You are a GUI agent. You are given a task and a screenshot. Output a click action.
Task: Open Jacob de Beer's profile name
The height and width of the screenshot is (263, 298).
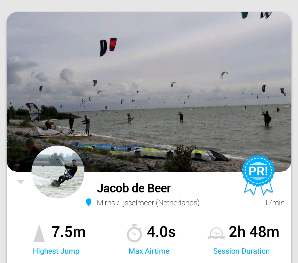coord(134,188)
